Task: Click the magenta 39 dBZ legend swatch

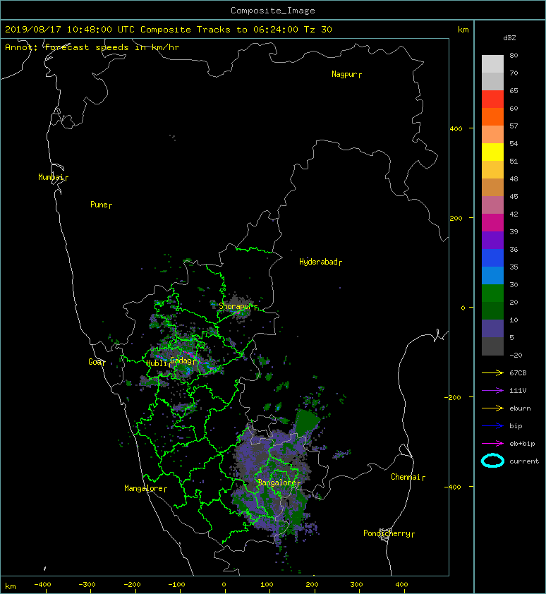Action: click(x=492, y=222)
